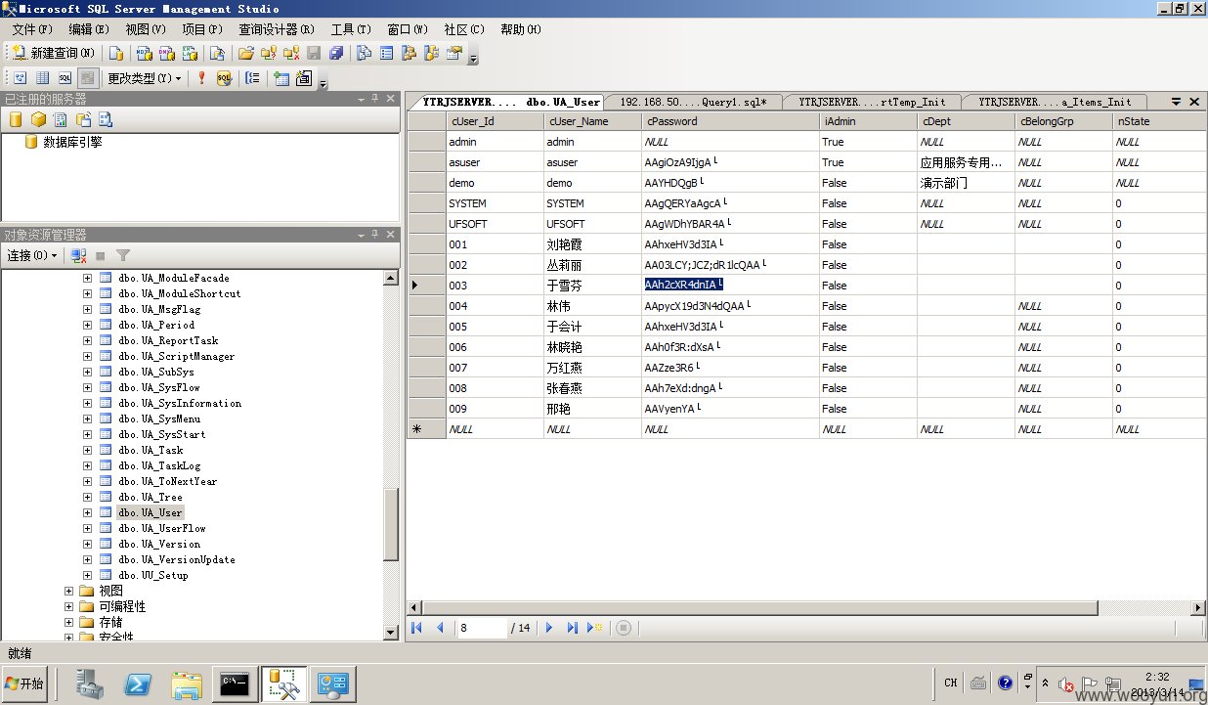Click the cPassword cell for asuser
The width and height of the screenshot is (1208, 705).
tap(730, 162)
